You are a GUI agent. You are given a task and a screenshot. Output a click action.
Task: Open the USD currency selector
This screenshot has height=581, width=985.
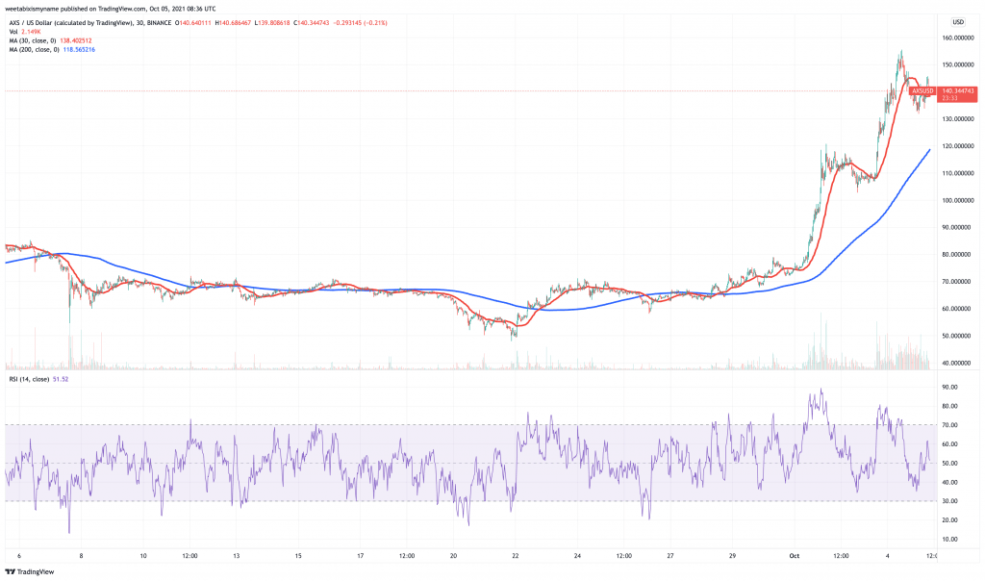pyautogui.click(x=958, y=23)
